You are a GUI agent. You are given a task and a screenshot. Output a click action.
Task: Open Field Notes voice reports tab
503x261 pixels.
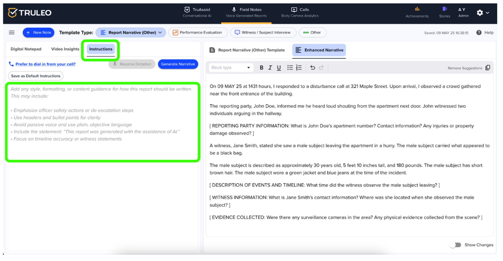coord(246,12)
